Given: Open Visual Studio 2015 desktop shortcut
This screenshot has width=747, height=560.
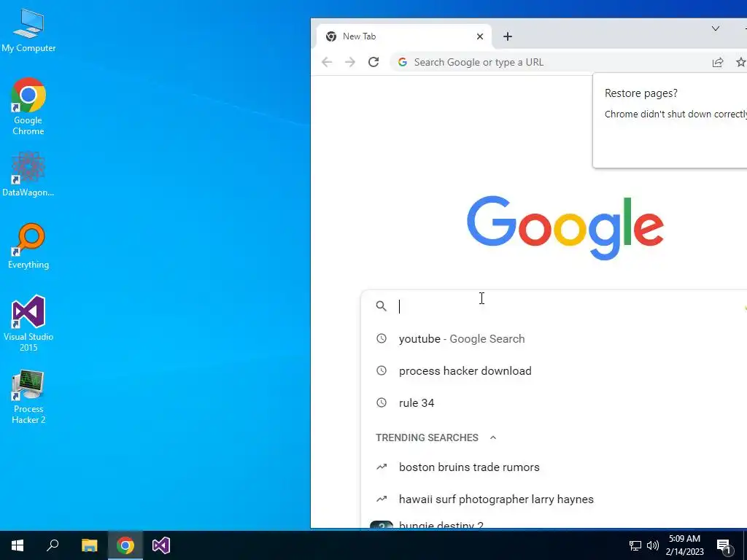Looking at the screenshot, I should [28, 323].
